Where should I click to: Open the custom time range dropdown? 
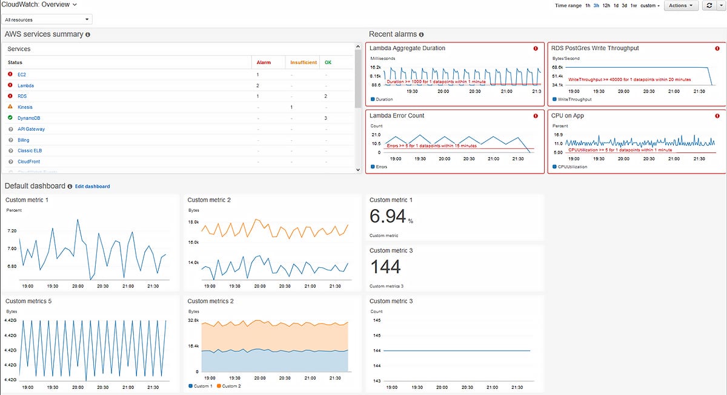650,5
